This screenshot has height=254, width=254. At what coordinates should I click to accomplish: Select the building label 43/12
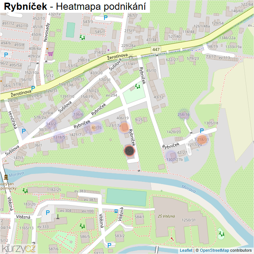(x=159, y=97)
